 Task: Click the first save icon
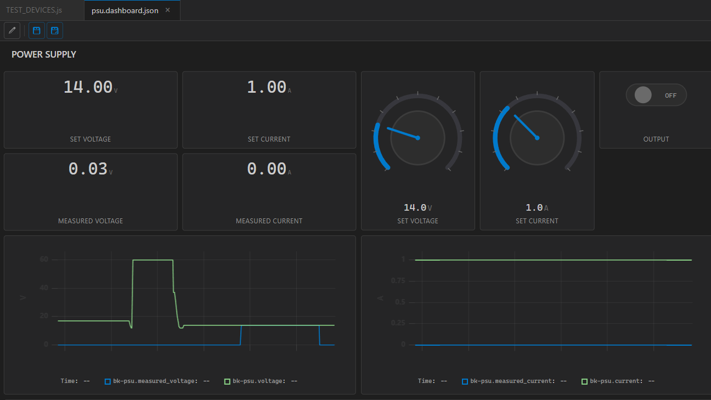pos(36,30)
